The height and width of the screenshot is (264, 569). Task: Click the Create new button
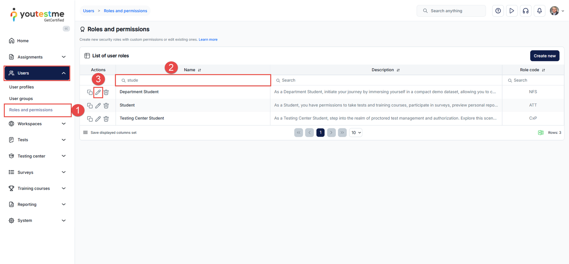(x=544, y=56)
